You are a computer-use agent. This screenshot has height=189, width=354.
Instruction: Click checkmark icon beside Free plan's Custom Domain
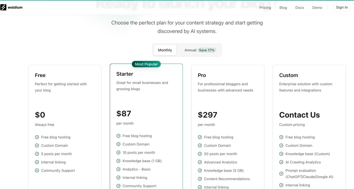pos(37,145)
